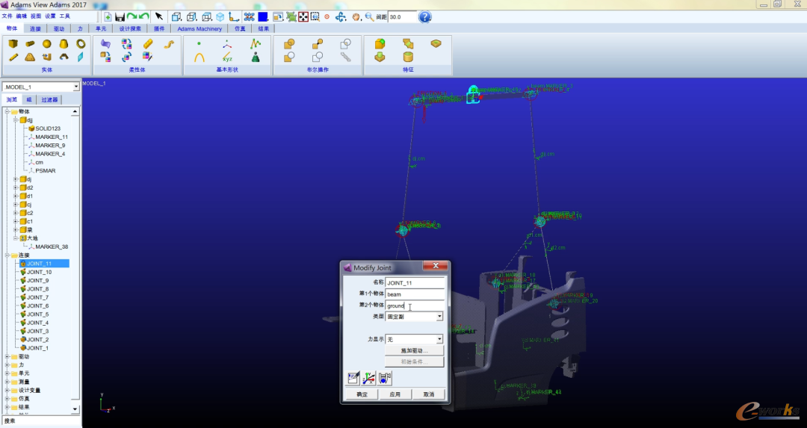Click the 名称 name field JOINT_11
807x428 pixels.
point(415,283)
